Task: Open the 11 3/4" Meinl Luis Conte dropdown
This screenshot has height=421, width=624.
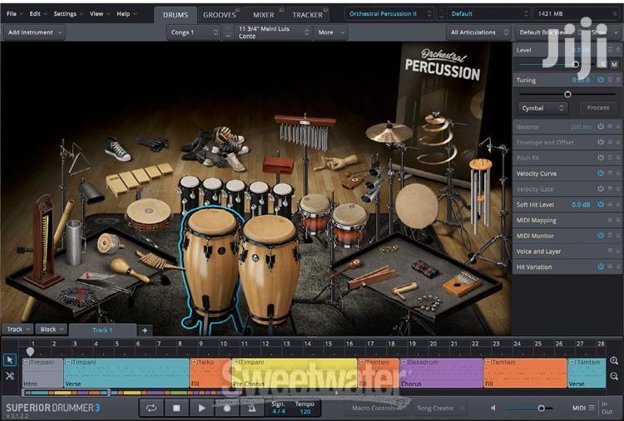Action: (273, 32)
